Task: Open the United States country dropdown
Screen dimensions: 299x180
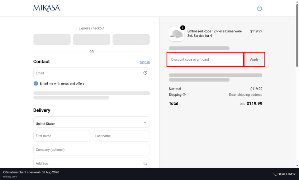Action: (92, 122)
